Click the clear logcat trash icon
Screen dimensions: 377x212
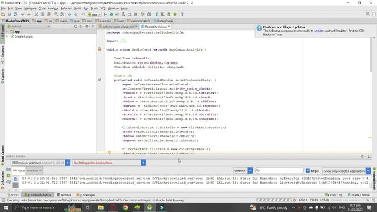tap(16, 179)
